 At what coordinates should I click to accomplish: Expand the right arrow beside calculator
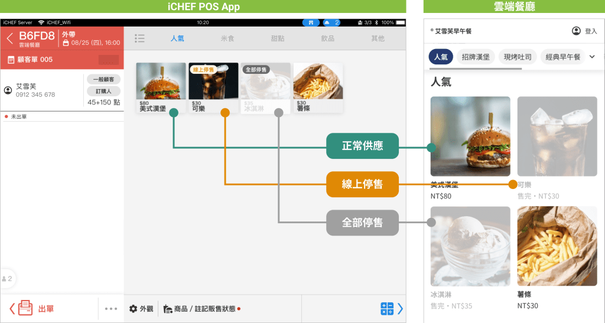click(400, 308)
